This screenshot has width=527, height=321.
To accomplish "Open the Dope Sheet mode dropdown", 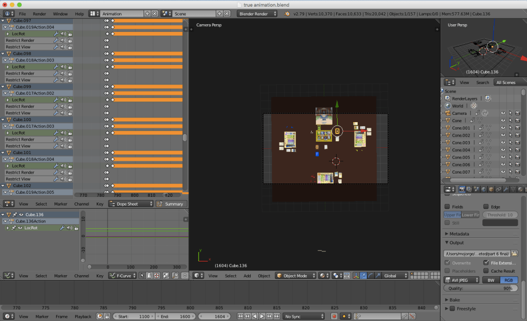I will click(x=131, y=204).
